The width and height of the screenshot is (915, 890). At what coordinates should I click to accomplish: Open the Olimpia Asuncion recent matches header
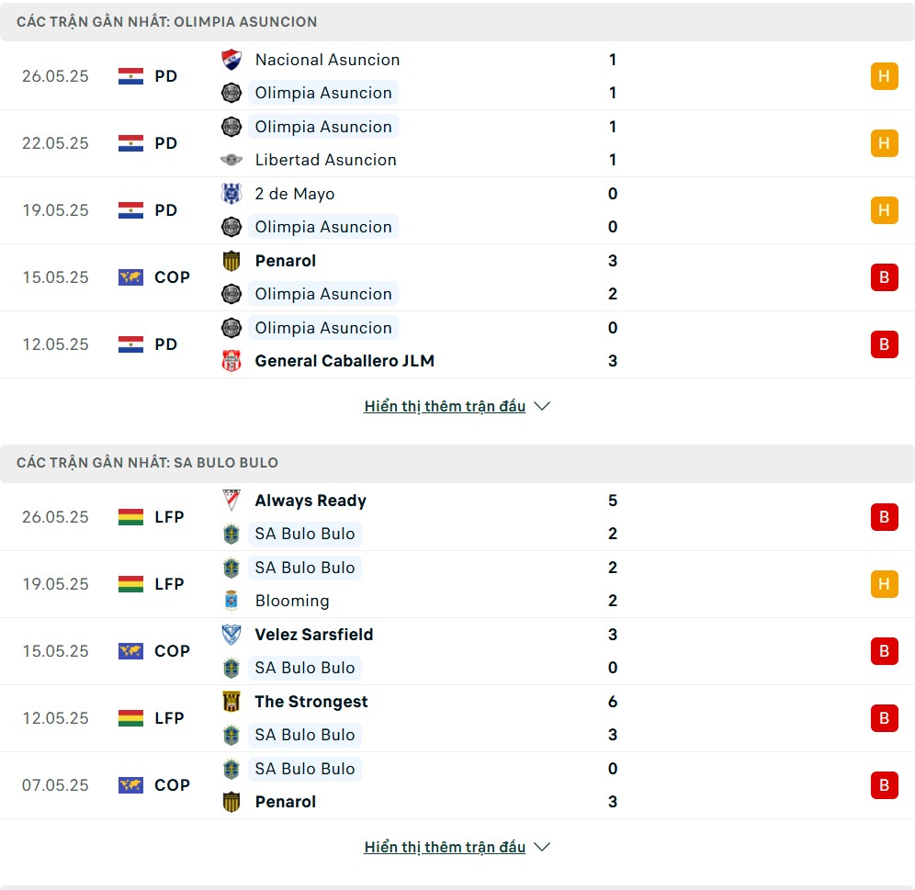pos(457,22)
